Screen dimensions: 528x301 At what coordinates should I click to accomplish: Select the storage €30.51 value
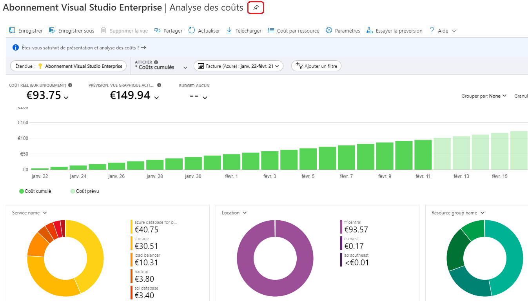pyautogui.click(x=147, y=247)
